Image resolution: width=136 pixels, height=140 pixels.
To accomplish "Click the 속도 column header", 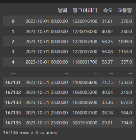I will tap(108, 10).
